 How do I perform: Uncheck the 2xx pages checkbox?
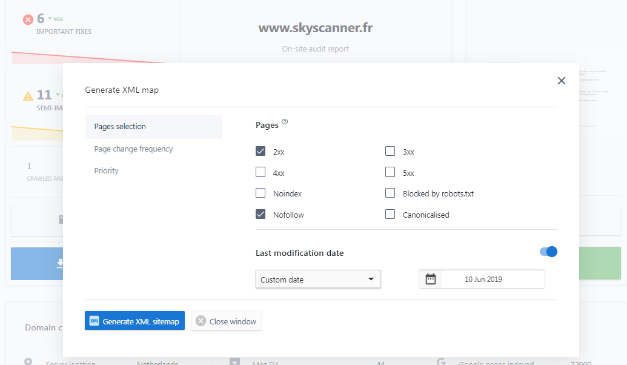click(x=260, y=151)
